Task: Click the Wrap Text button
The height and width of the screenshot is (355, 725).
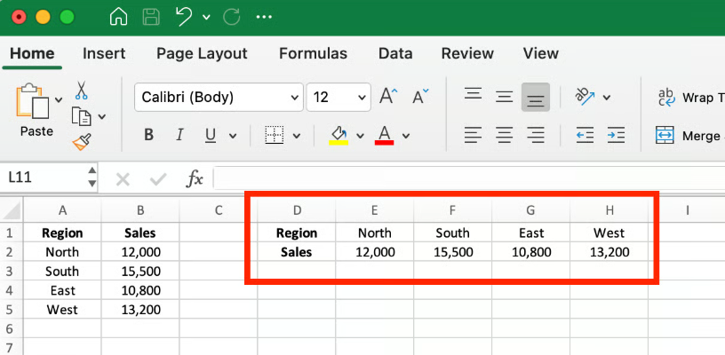Action: (x=689, y=97)
